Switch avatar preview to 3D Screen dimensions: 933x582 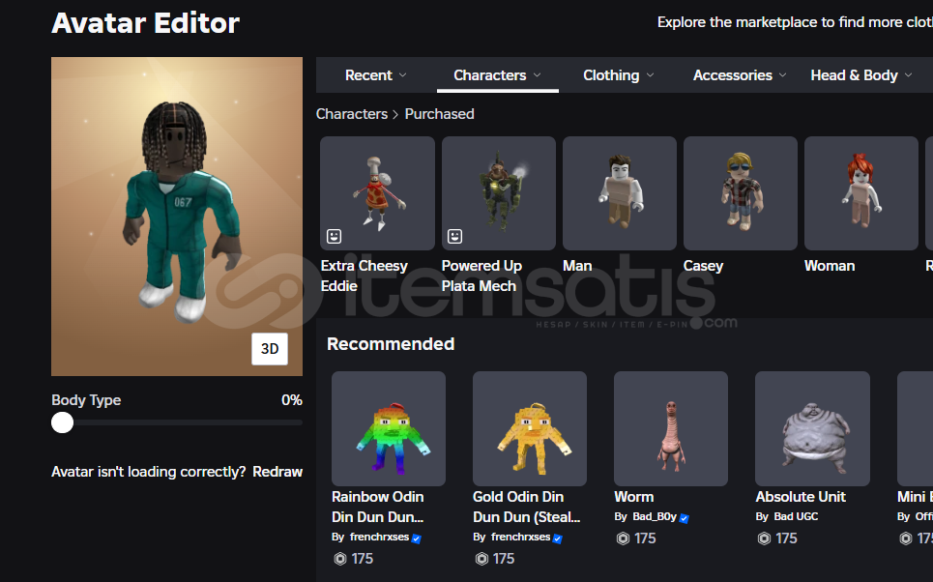pos(270,349)
